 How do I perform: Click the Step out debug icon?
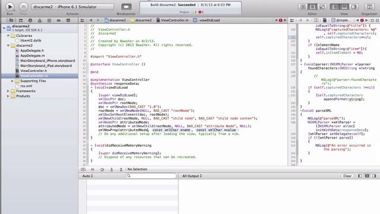point(121,169)
